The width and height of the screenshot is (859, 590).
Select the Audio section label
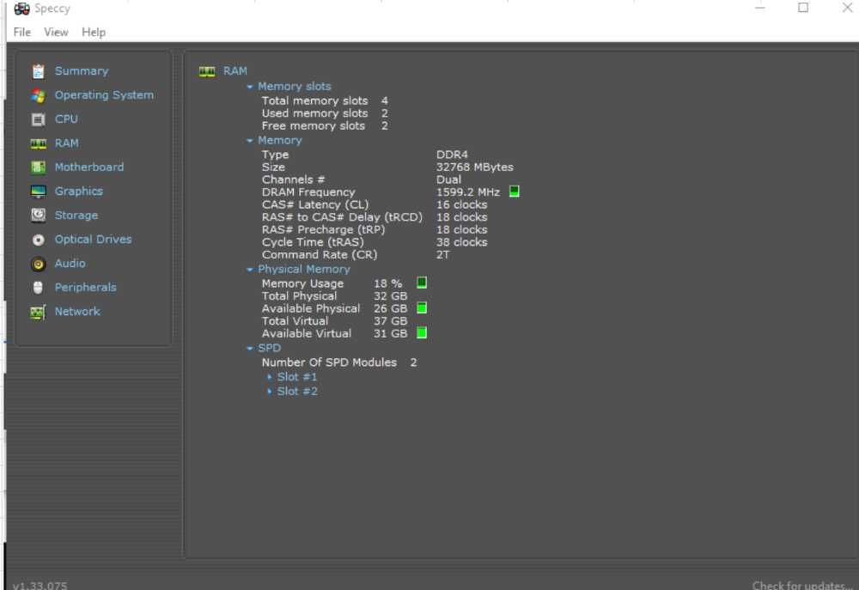point(70,264)
